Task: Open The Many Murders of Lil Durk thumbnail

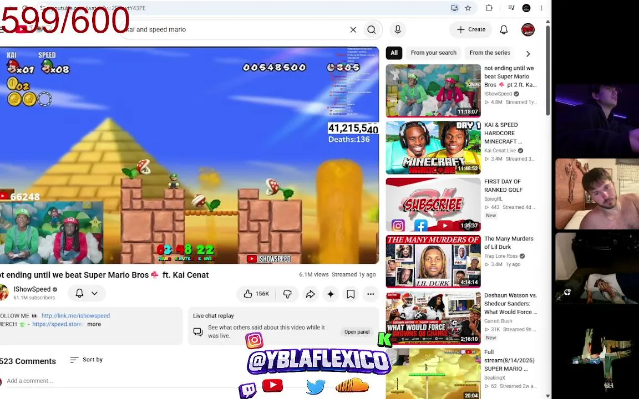Action: coord(433,262)
